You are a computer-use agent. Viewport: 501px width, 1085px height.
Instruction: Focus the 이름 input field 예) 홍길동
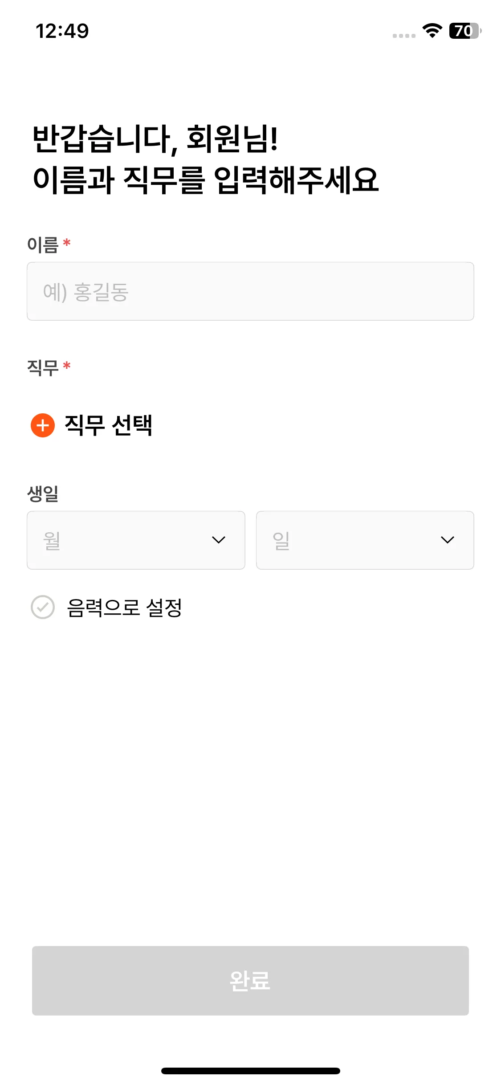tap(250, 291)
